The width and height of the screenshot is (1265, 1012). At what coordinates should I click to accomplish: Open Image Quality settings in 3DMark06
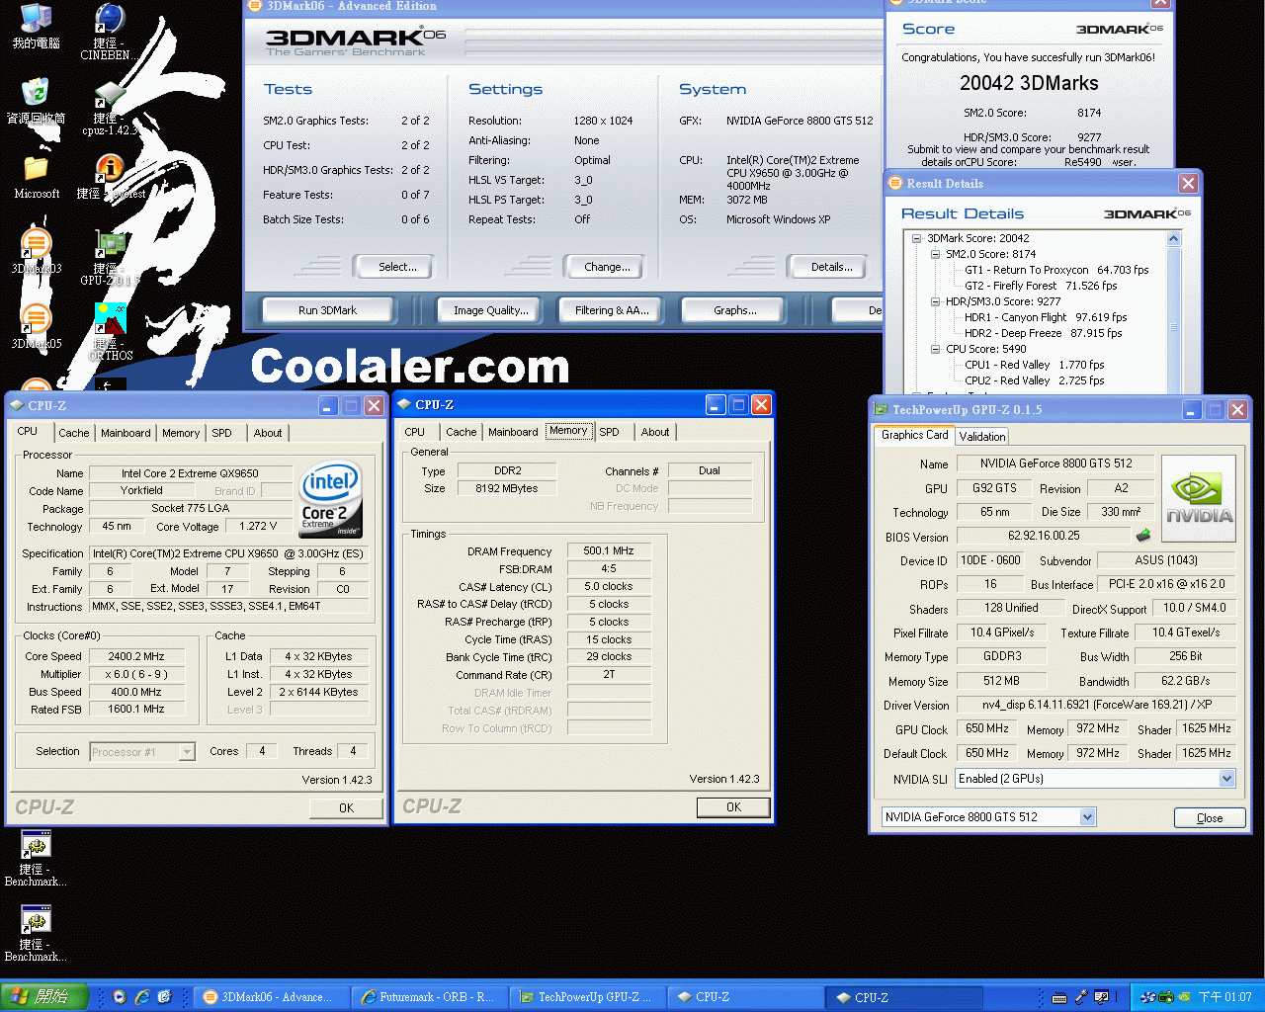(x=490, y=310)
